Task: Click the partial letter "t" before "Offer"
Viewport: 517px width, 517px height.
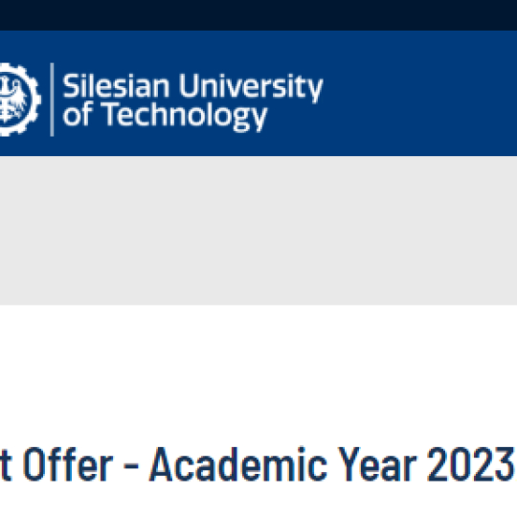Action: 6,466
